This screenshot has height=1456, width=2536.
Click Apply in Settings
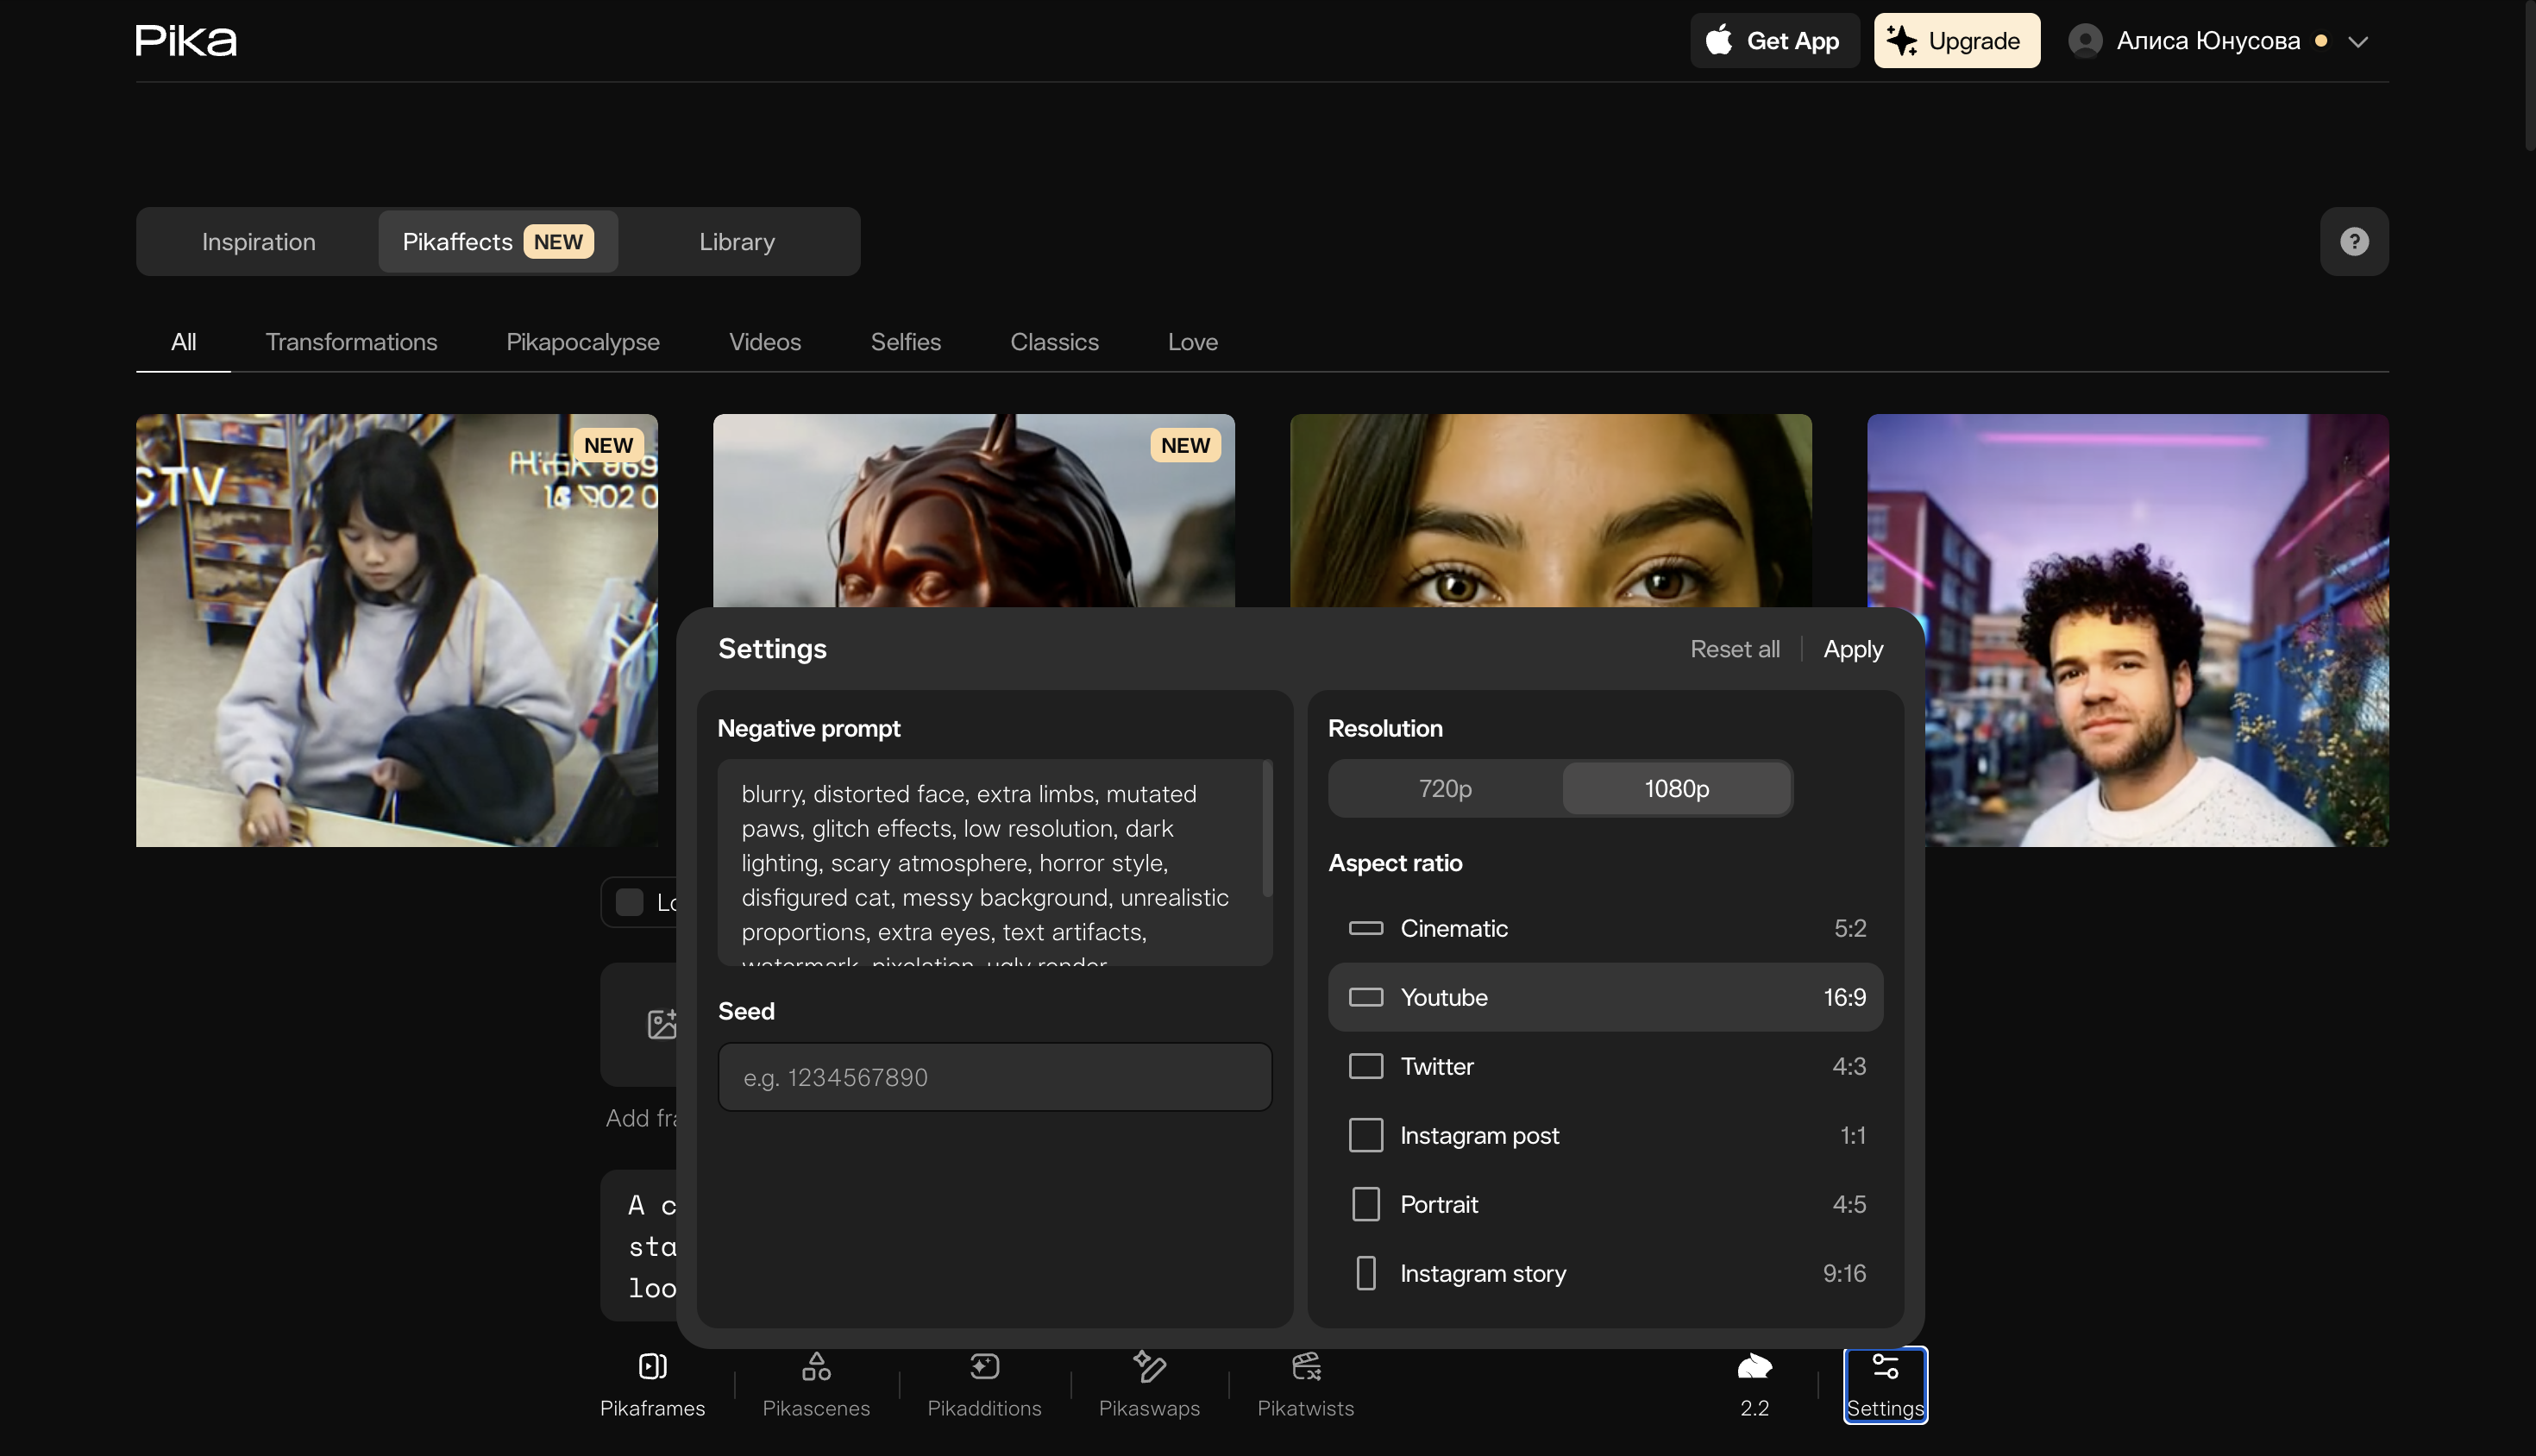pyautogui.click(x=1853, y=649)
